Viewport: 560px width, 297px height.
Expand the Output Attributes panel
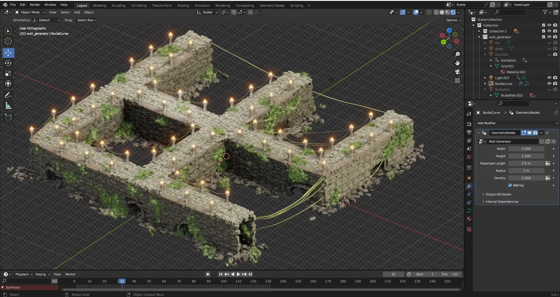[x=498, y=194]
